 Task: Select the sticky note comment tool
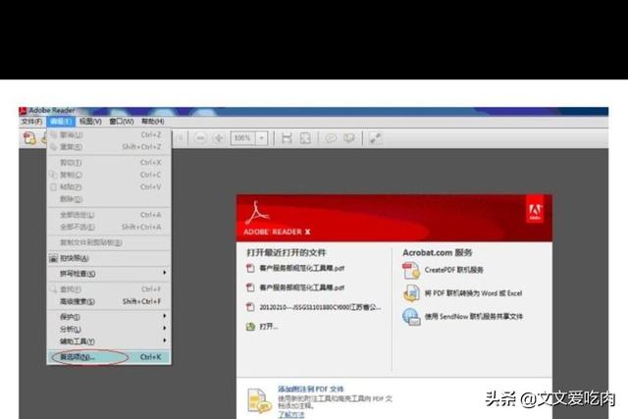point(331,138)
